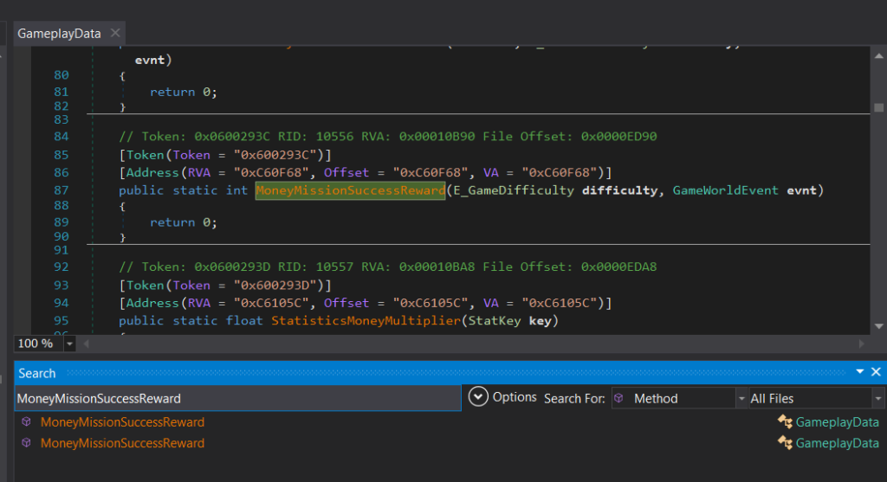
Task: Click vertical scrollbar up arrow in editor
Action: pyautogui.click(x=878, y=56)
